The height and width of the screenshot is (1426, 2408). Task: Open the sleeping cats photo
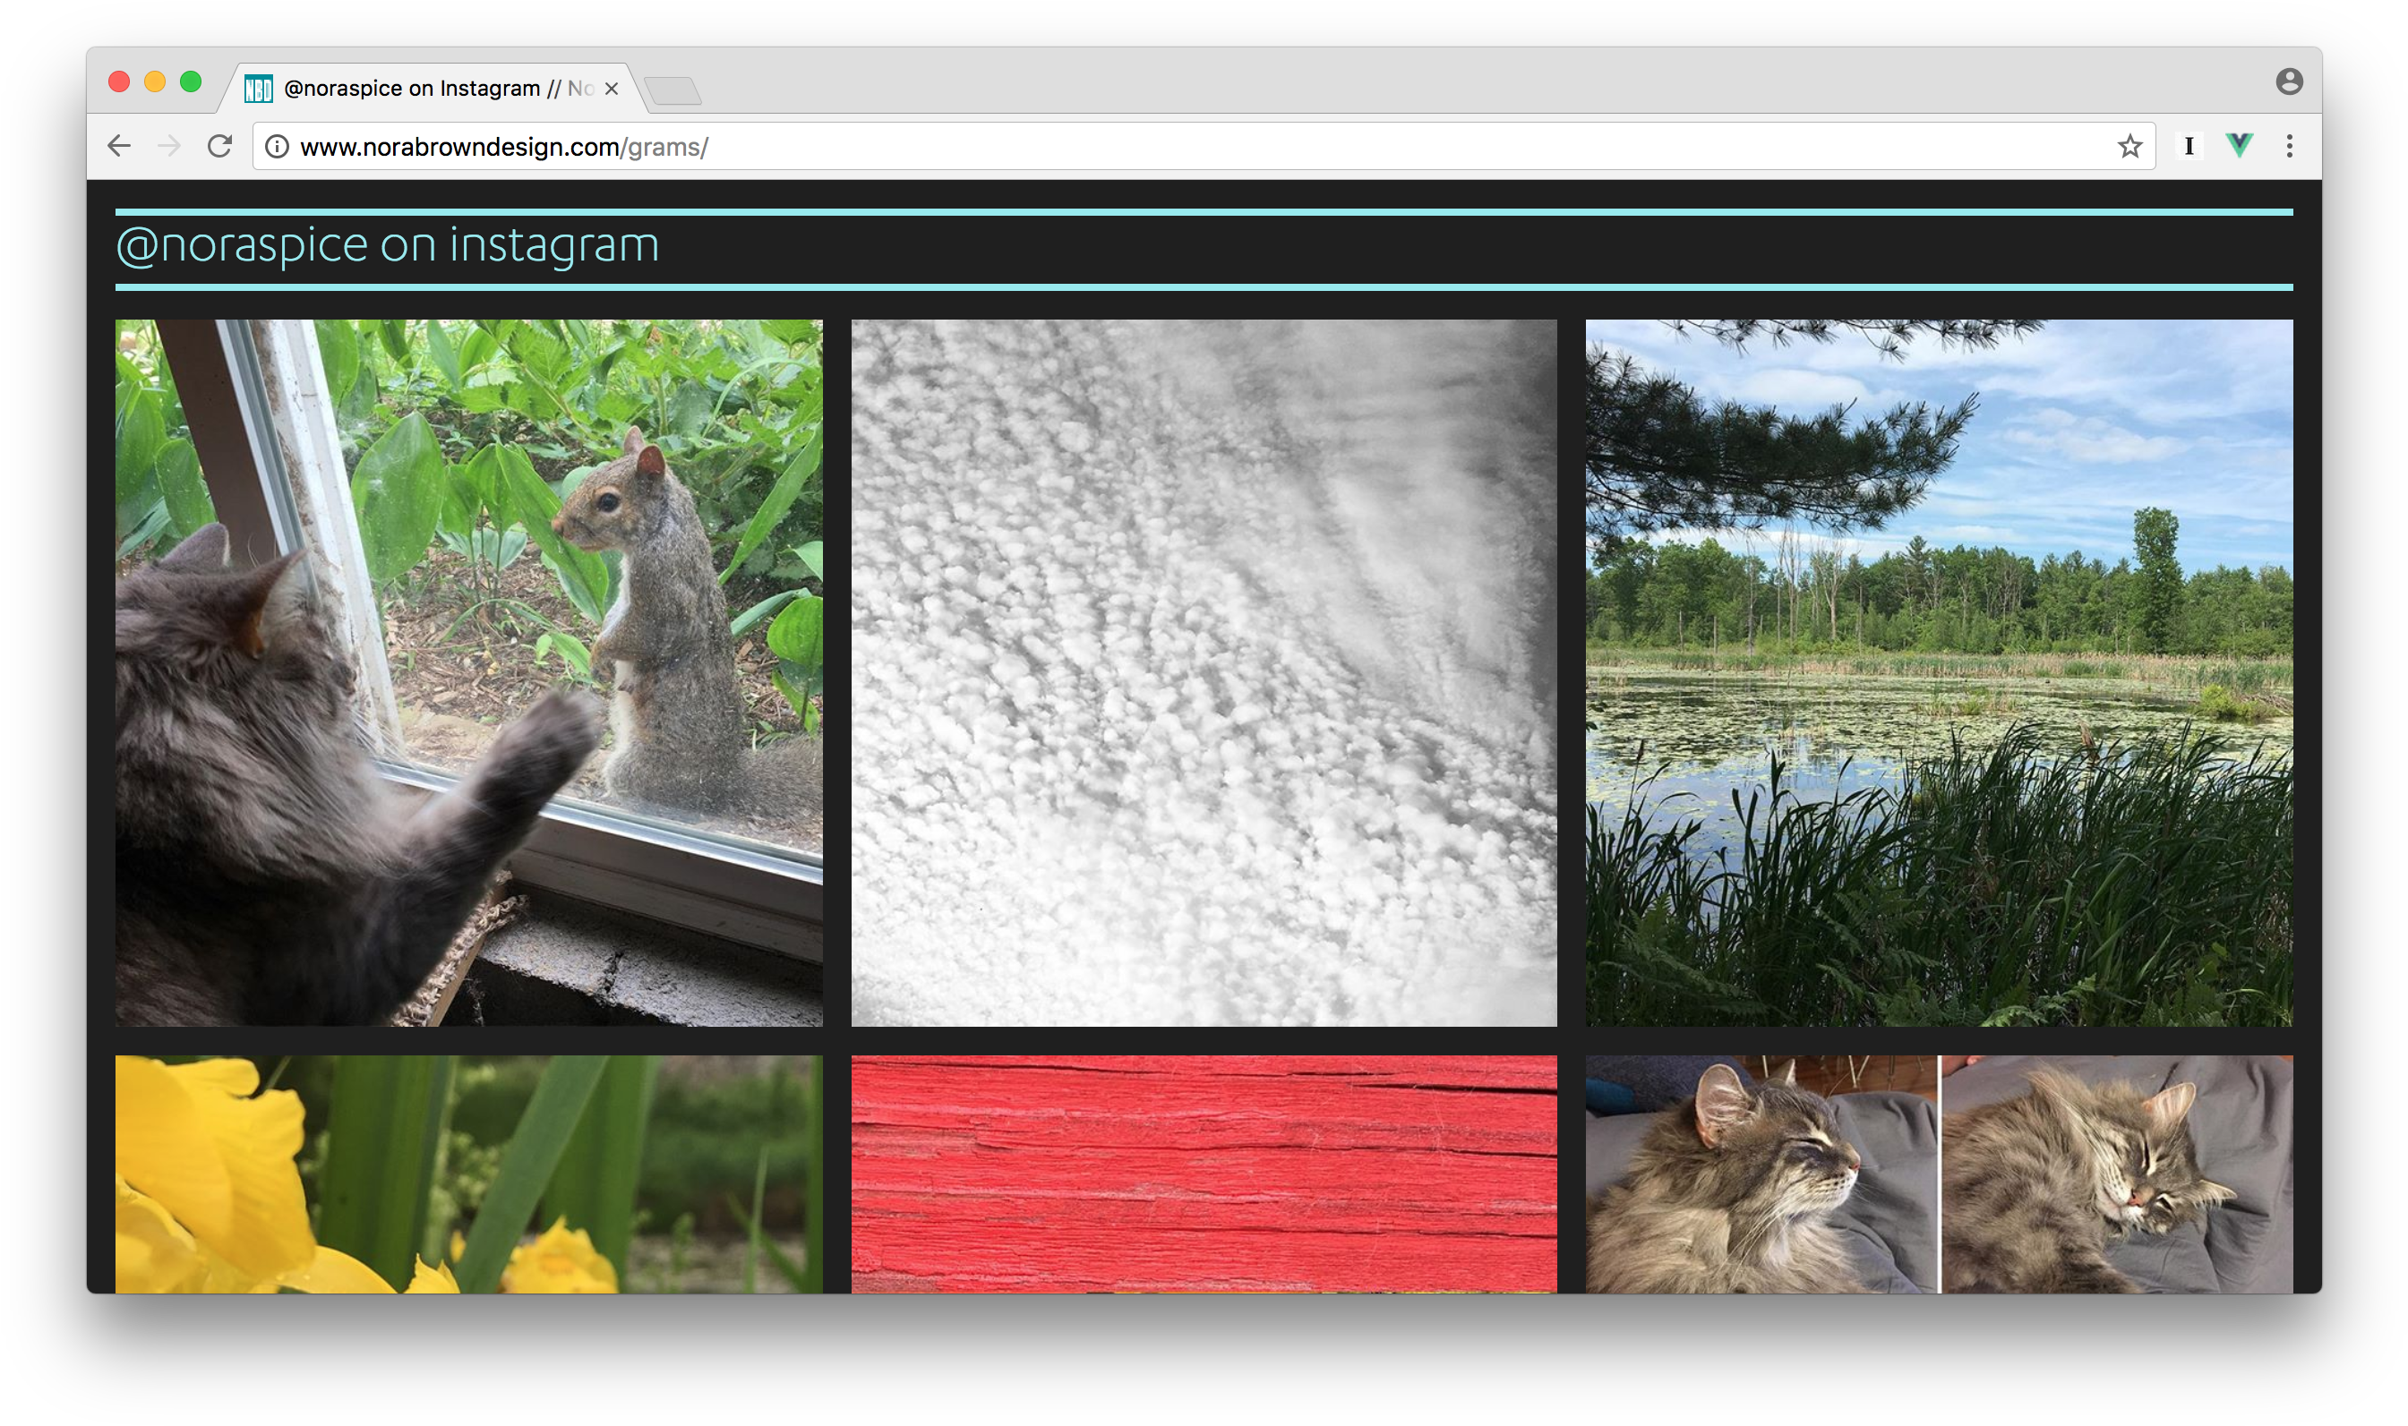tap(1939, 1174)
